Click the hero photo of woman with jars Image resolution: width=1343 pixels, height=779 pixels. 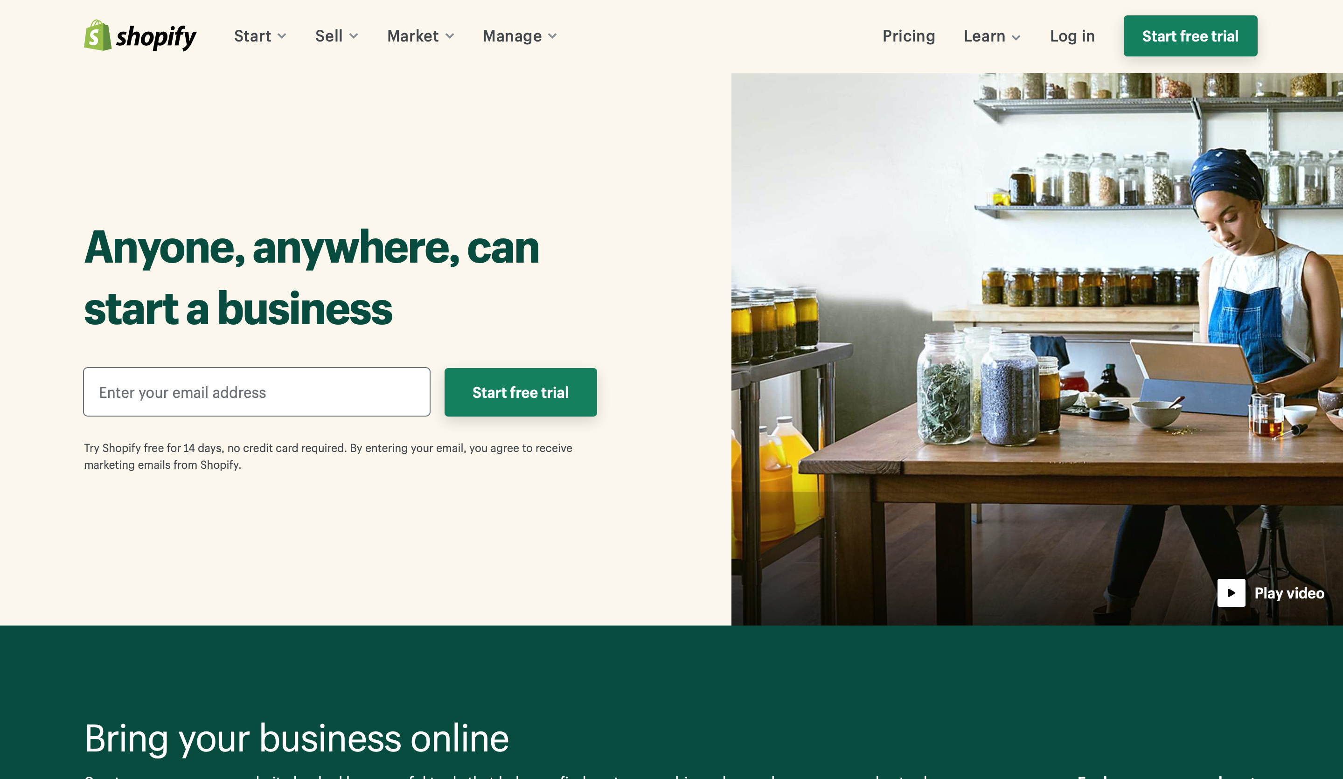click(x=1037, y=349)
